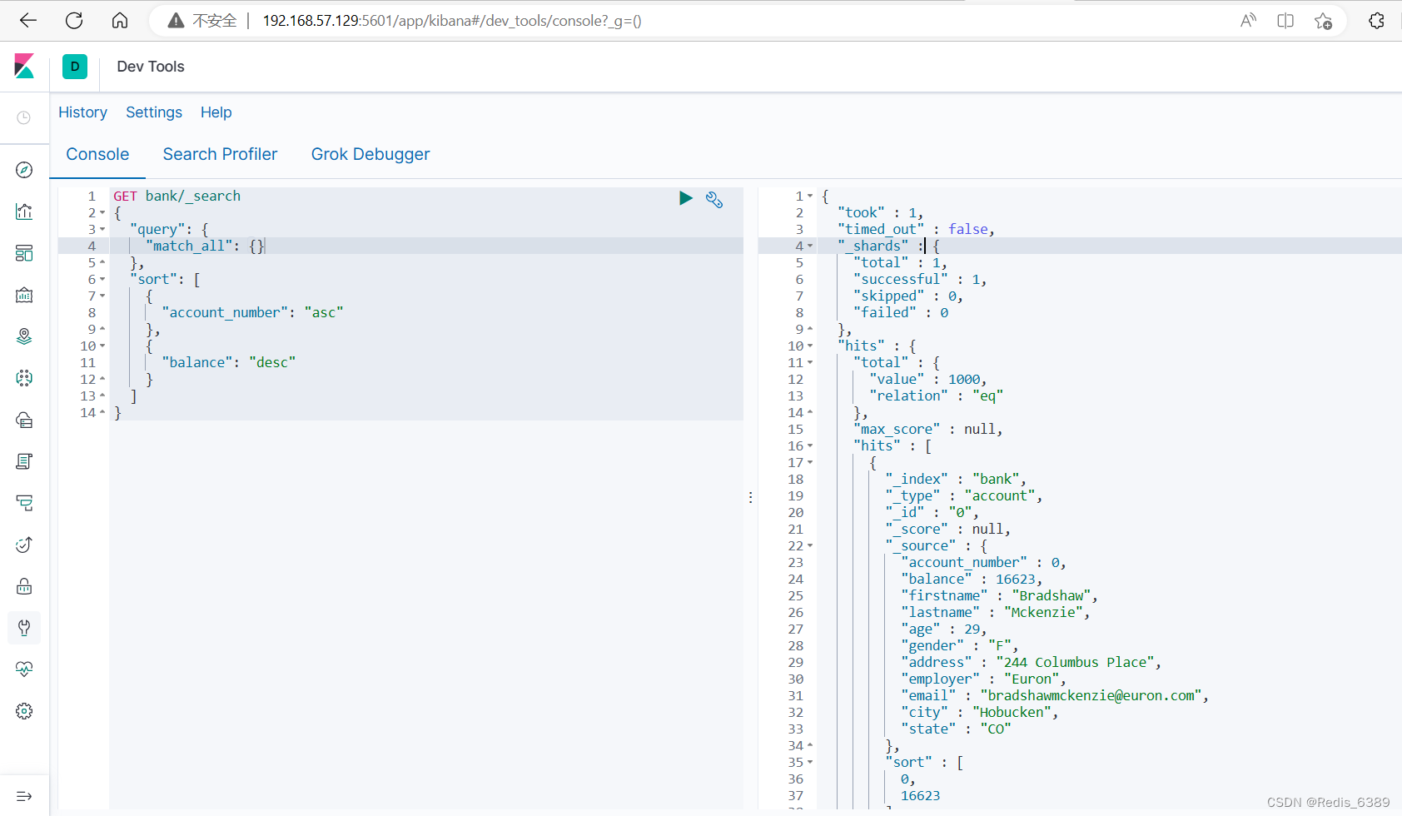Open Stack Monitoring heartbeat icon in sidebar
The width and height of the screenshot is (1402, 816).
24,669
